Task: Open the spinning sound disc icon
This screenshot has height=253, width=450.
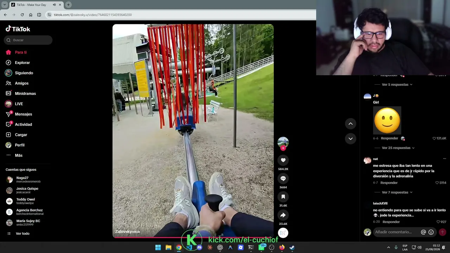Action: pyautogui.click(x=283, y=233)
